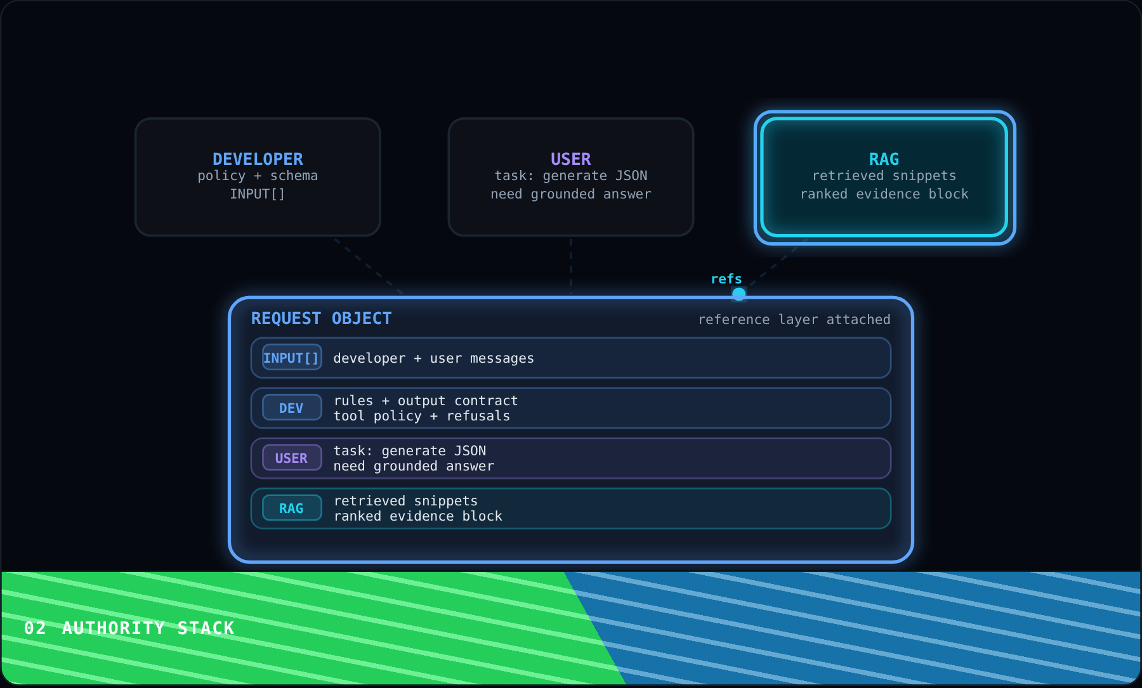
Task: Click the purple USER badge
Action: 292,458
